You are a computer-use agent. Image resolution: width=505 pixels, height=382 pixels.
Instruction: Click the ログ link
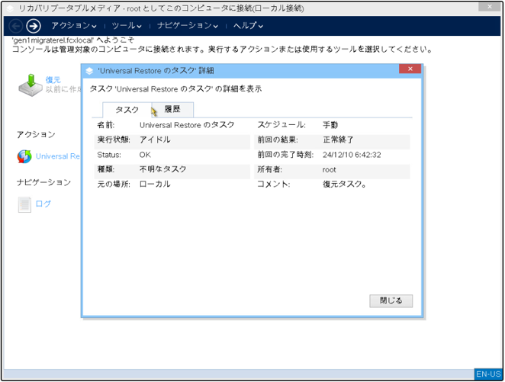[43, 204]
